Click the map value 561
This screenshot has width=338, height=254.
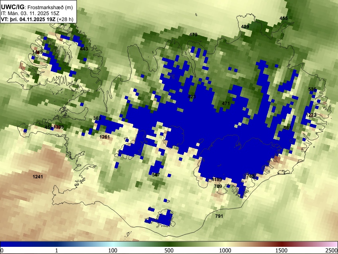click(287, 128)
